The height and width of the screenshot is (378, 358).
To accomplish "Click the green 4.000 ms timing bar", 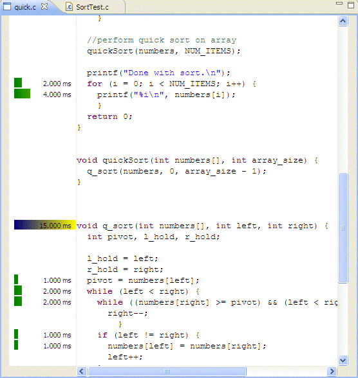I will 22,94.
